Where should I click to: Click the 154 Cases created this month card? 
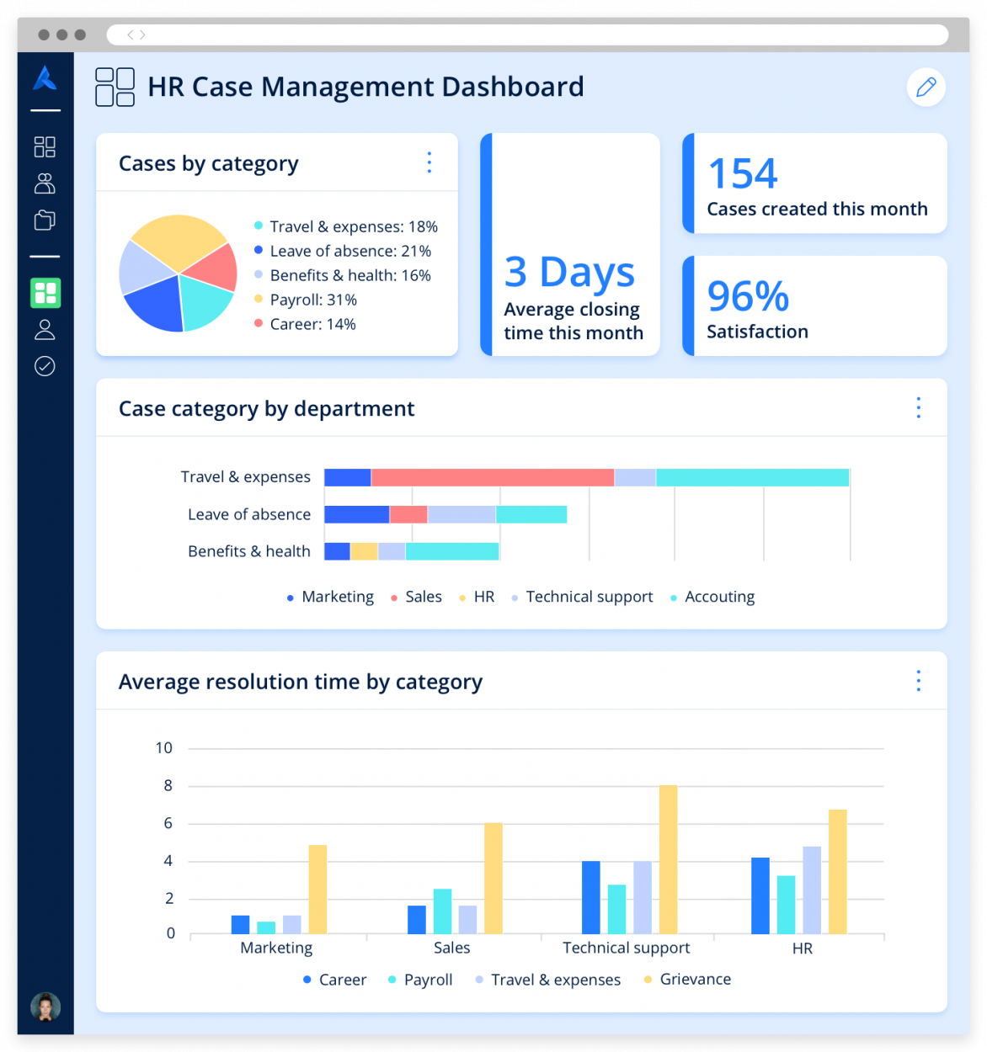pos(814,183)
